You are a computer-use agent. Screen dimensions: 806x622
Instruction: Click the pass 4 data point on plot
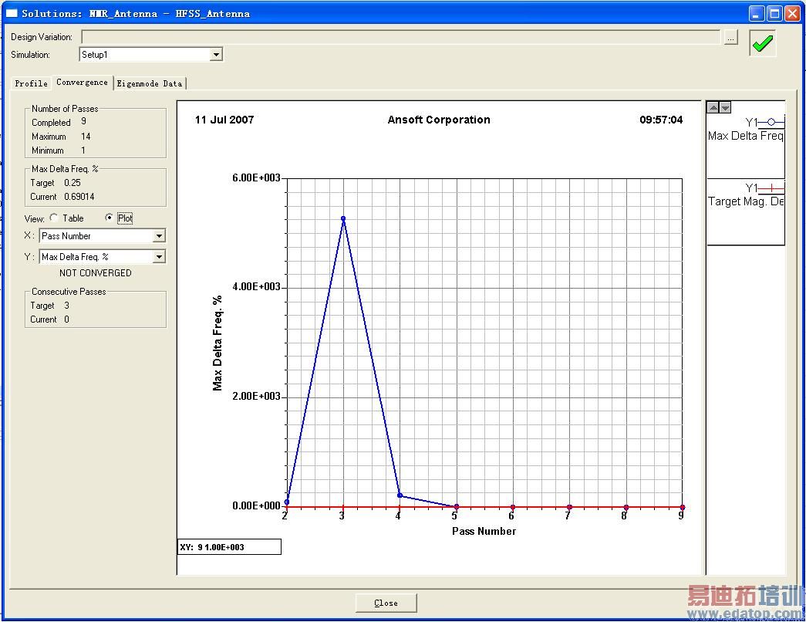point(400,495)
